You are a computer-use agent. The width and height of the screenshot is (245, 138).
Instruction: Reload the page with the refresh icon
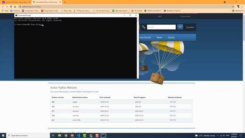click(x=11, y=7)
